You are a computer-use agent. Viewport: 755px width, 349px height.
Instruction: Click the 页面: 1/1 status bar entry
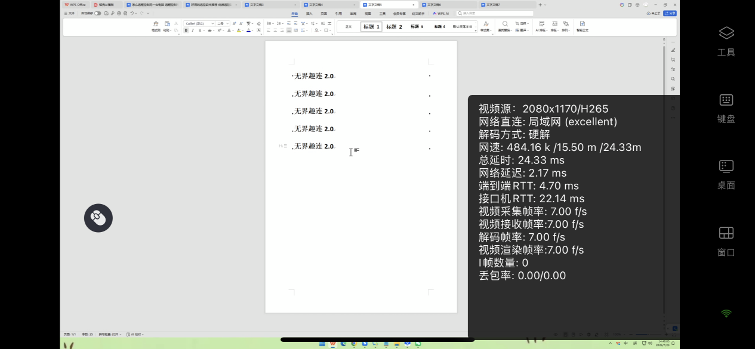pos(70,334)
